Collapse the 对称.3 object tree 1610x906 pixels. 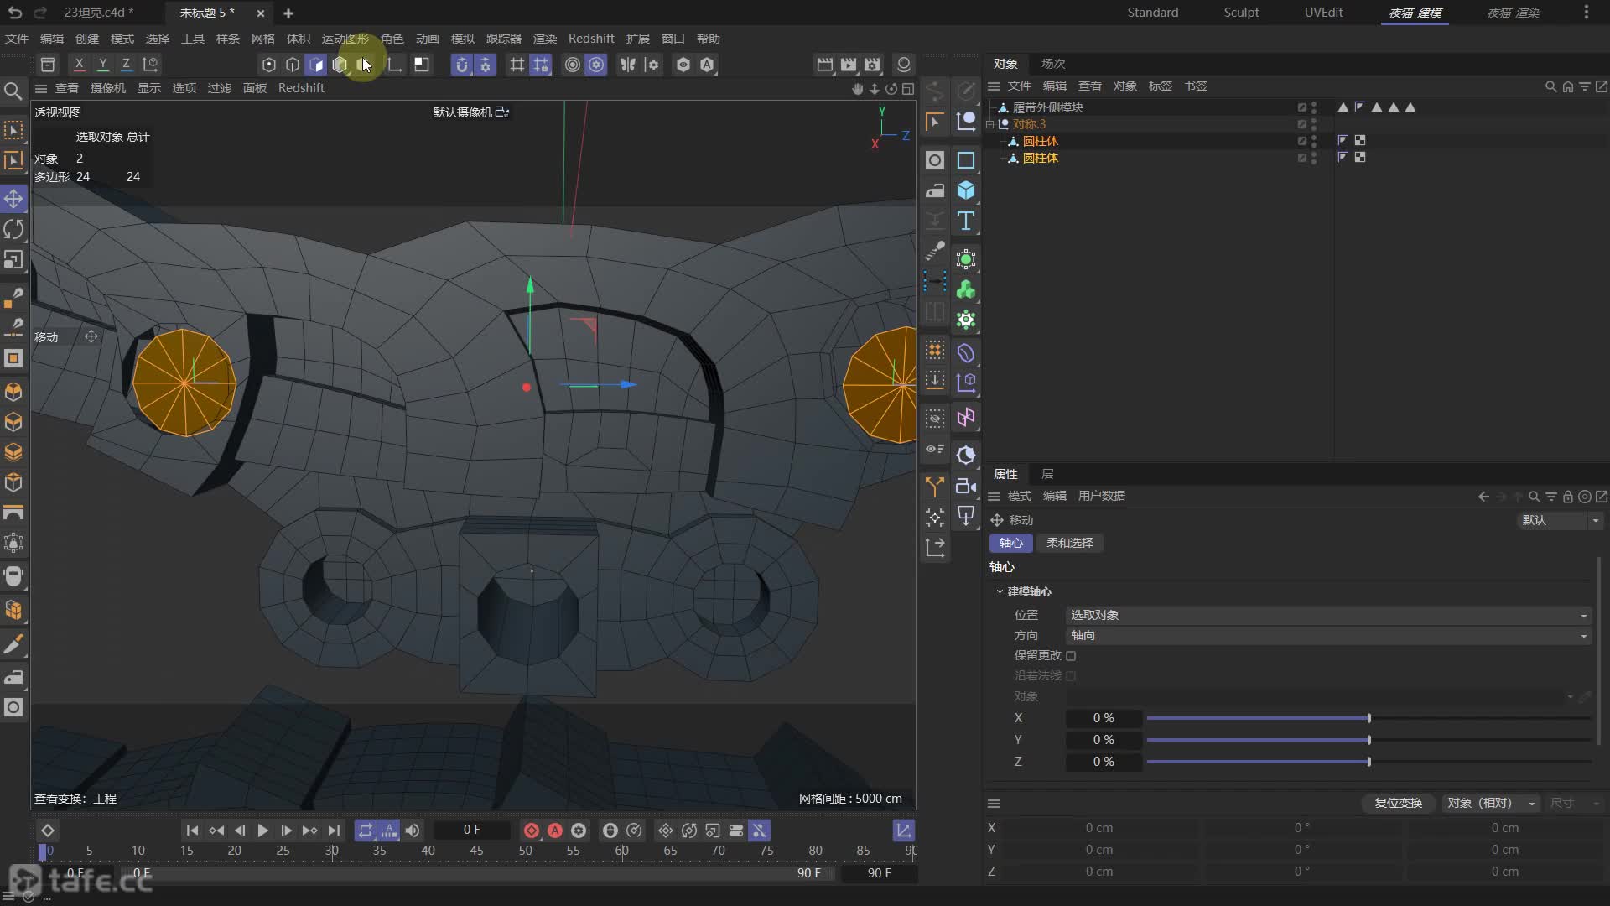[x=990, y=124]
